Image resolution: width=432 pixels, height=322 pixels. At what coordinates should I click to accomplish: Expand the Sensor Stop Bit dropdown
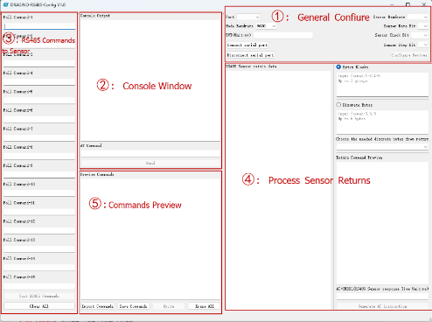coord(423,45)
